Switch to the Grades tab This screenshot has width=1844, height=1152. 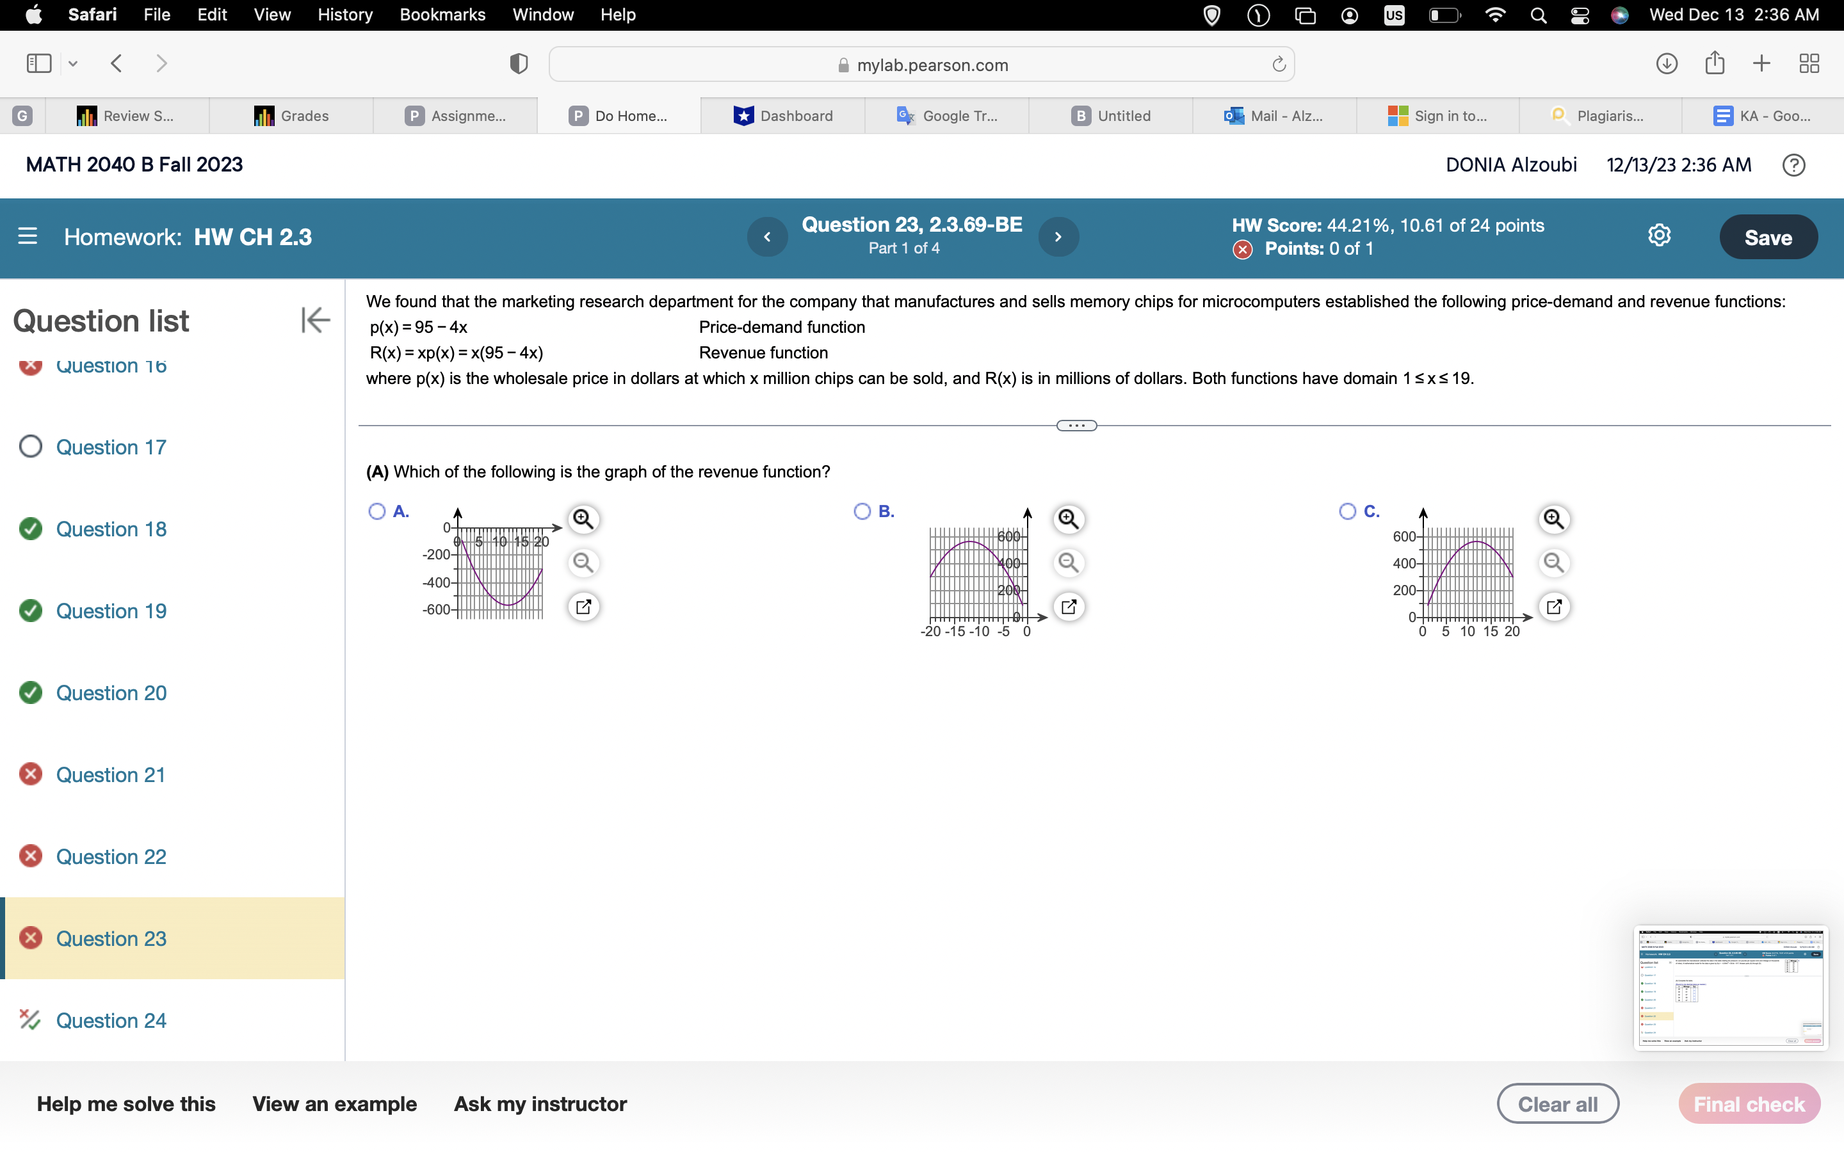pyautogui.click(x=292, y=116)
